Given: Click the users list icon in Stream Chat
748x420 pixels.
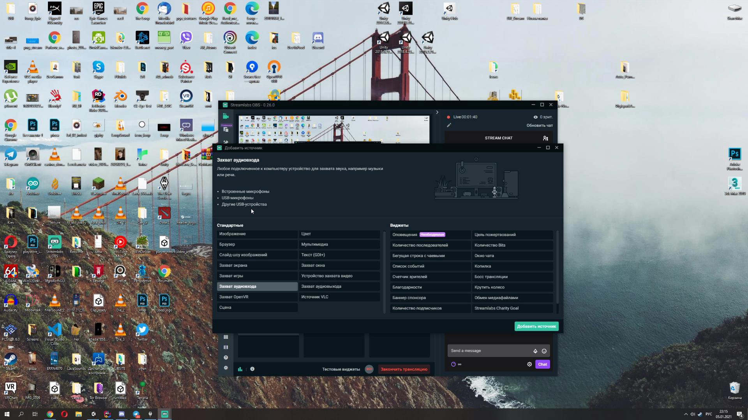Looking at the screenshot, I should (545, 138).
